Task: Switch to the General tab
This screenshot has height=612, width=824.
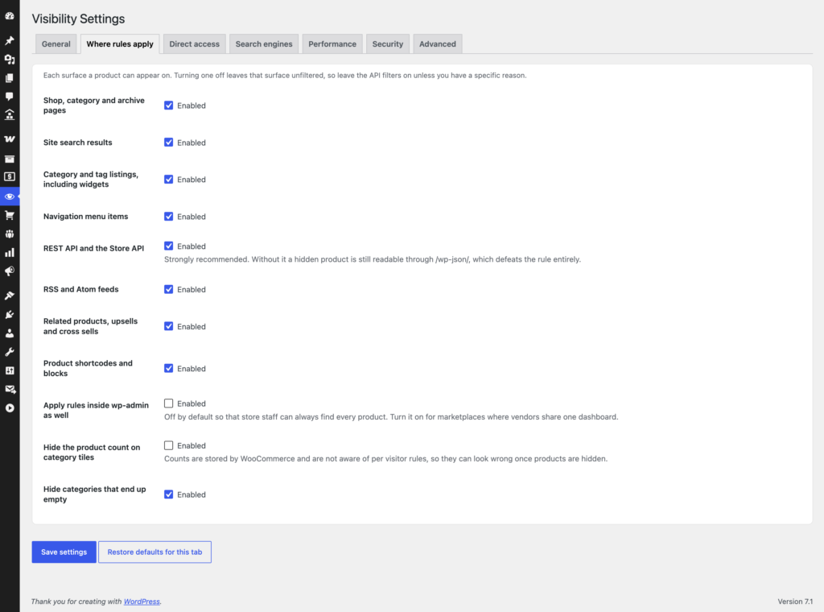Action: pyautogui.click(x=56, y=44)
